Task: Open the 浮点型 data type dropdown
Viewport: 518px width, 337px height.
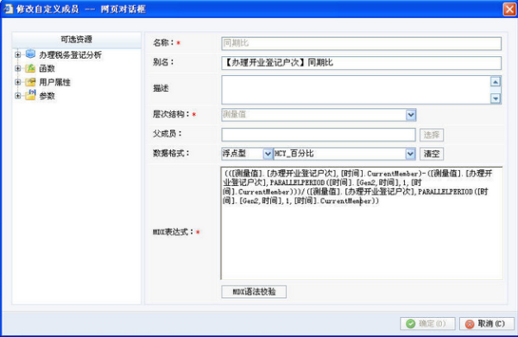Action: 268,154
